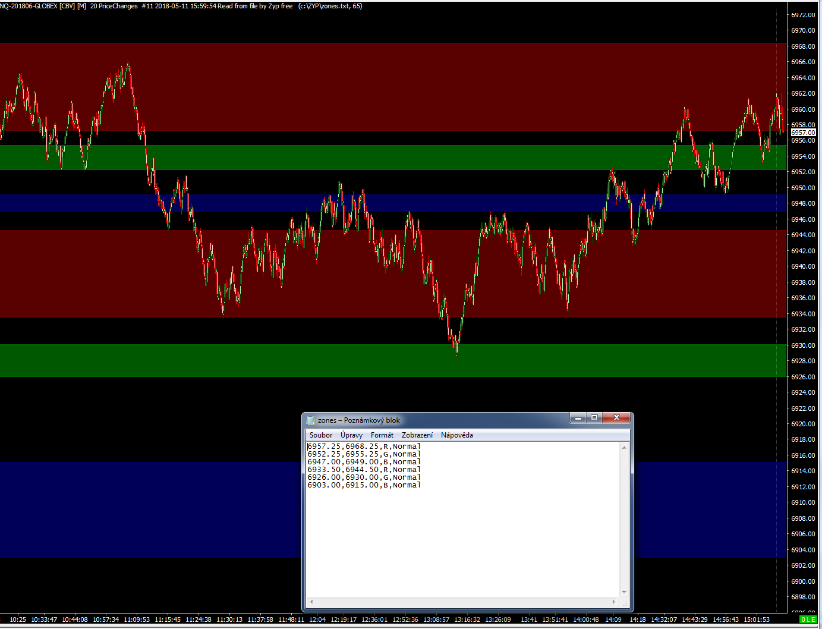Image resolution: width=822 pixels, height=629 pixels.
Task: Close the zones Notepad window
Action: point(616,418)
